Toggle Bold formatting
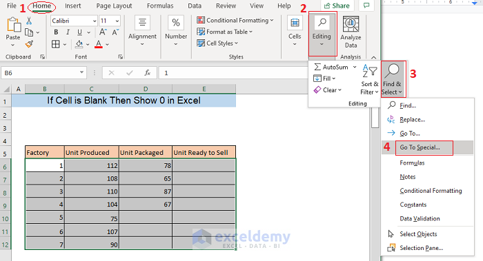Image resolution: width=483 pixels, height=261 pixels. pos(56,32)
